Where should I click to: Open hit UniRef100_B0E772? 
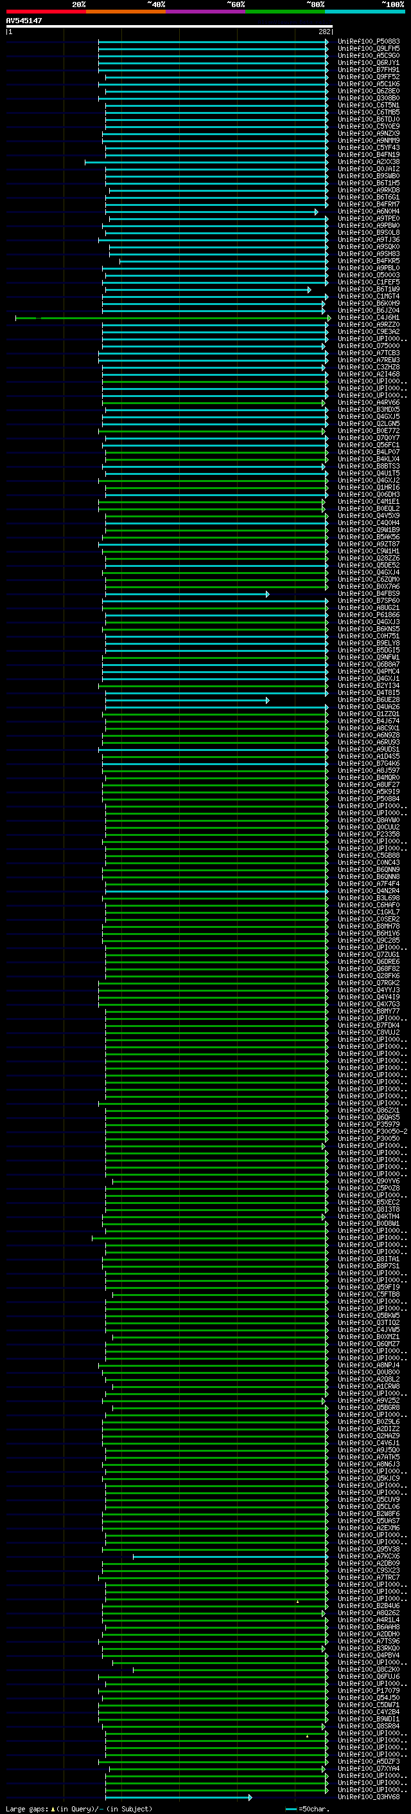click(x=369, y=431)
